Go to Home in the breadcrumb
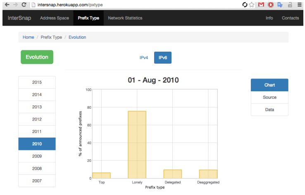 pyautogui.click(x=29, y=37)
